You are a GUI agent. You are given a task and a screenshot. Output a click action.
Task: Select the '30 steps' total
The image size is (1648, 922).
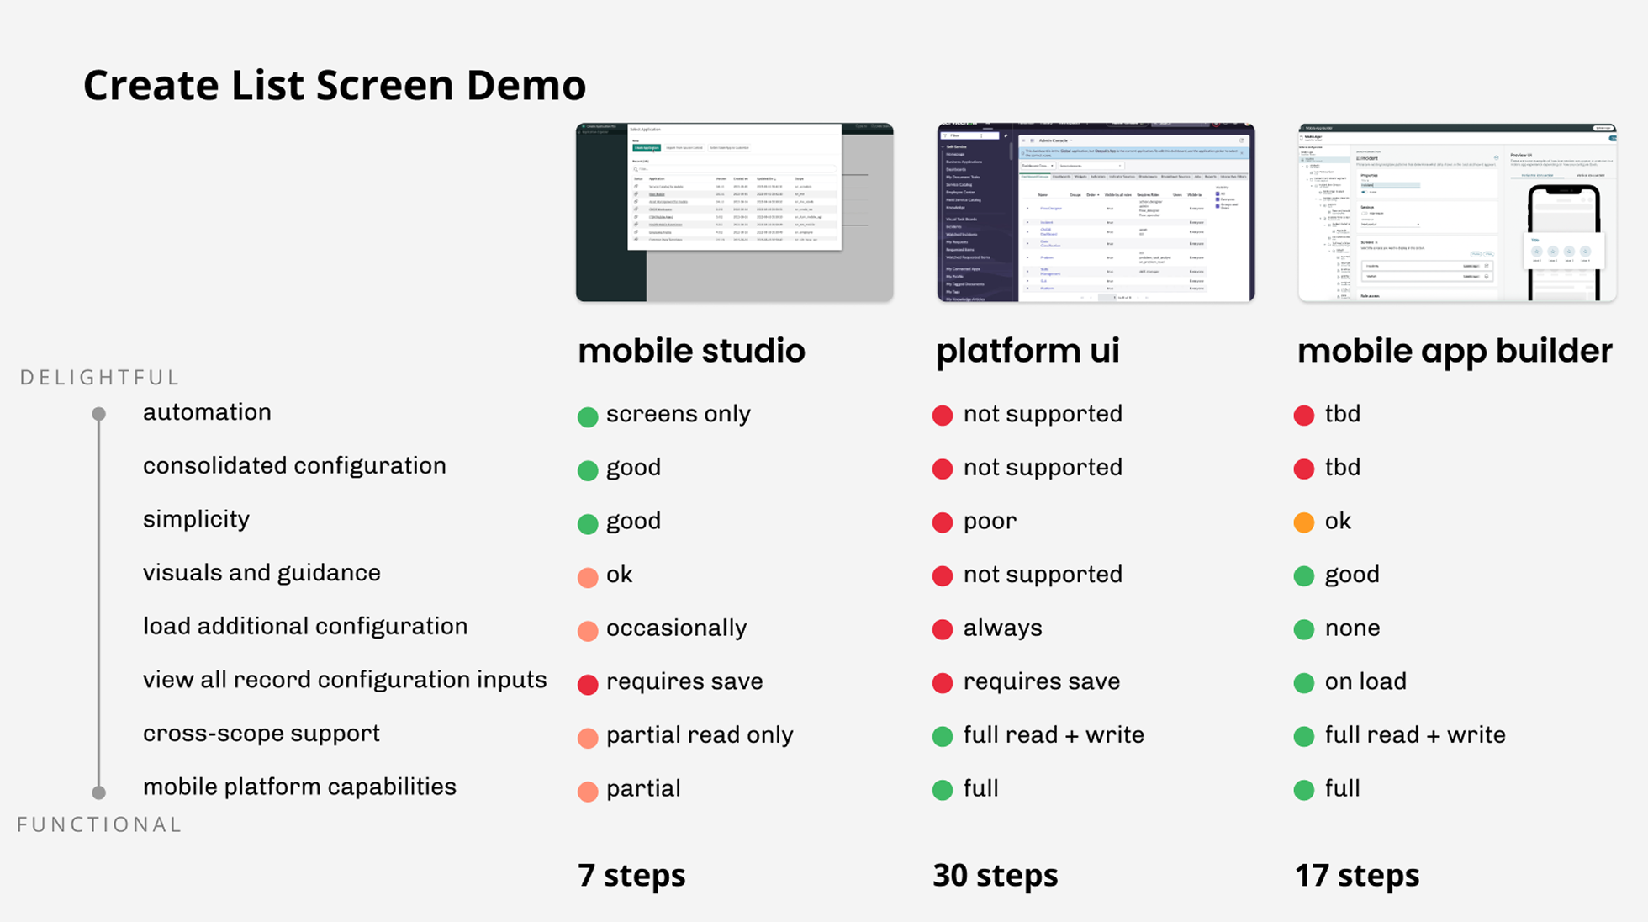pos(996,876)
